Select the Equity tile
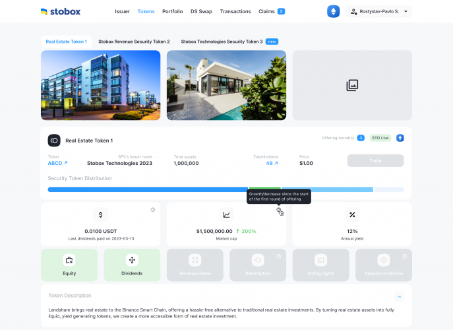The image size is (453, 330). coord(69,265)
